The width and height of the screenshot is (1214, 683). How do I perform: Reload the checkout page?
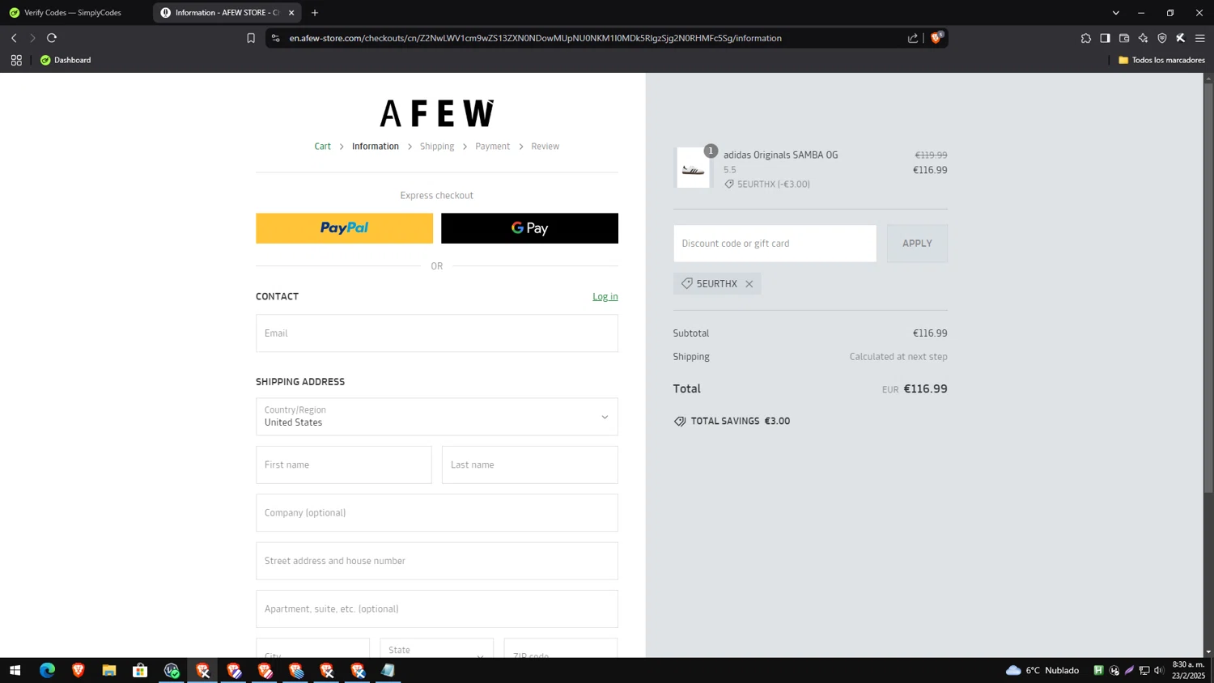pos(52,38)
